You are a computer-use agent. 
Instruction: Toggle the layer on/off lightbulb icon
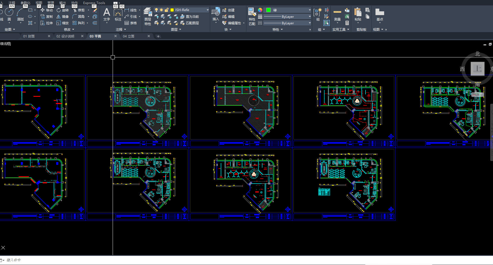coord(156,10)
